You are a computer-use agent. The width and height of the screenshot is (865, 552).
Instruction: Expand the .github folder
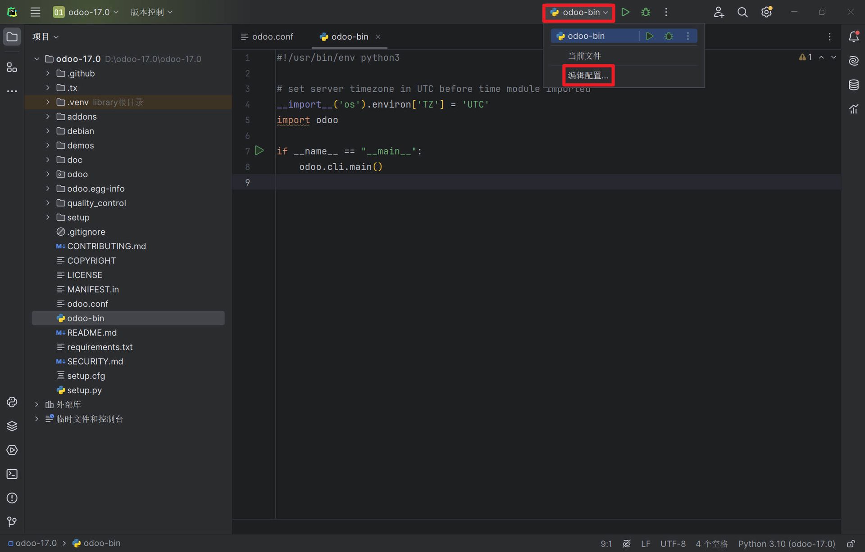click(48, 73)
